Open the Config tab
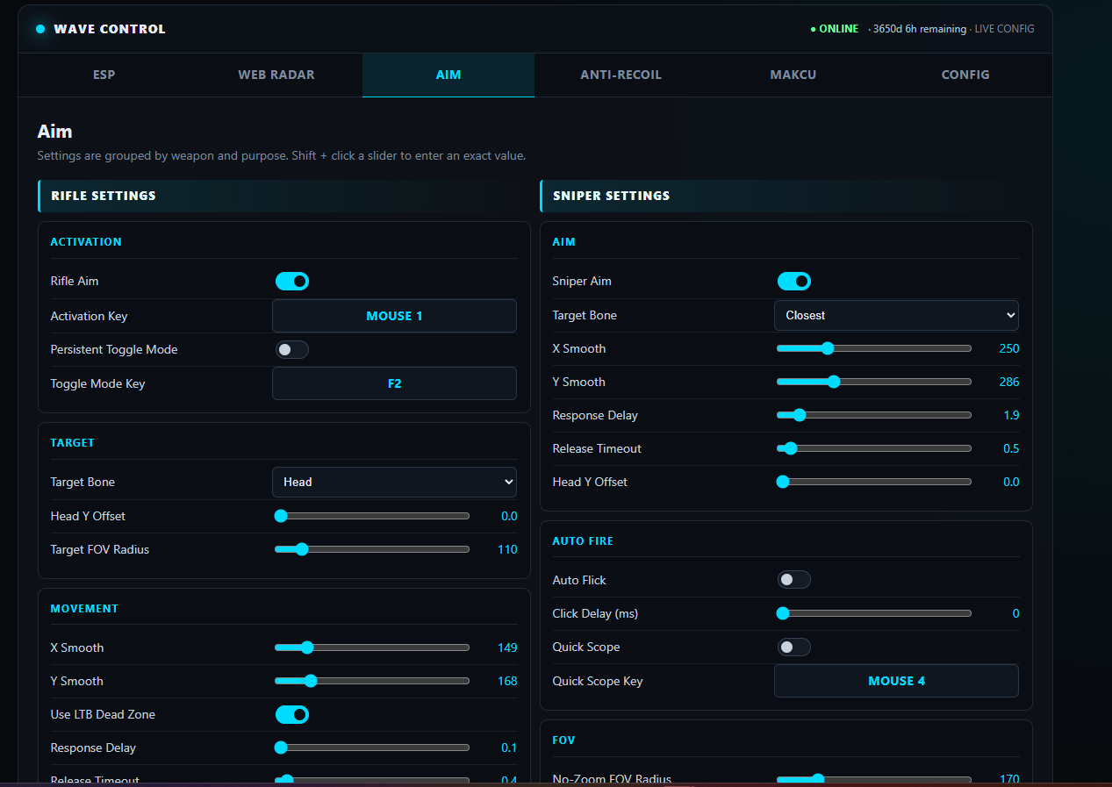 click(x=965, y=75)
